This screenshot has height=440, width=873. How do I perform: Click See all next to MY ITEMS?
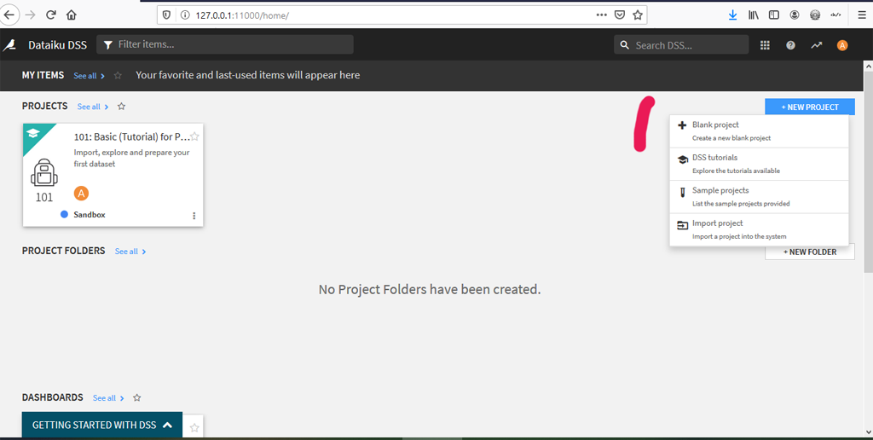(x=89, y=76)
